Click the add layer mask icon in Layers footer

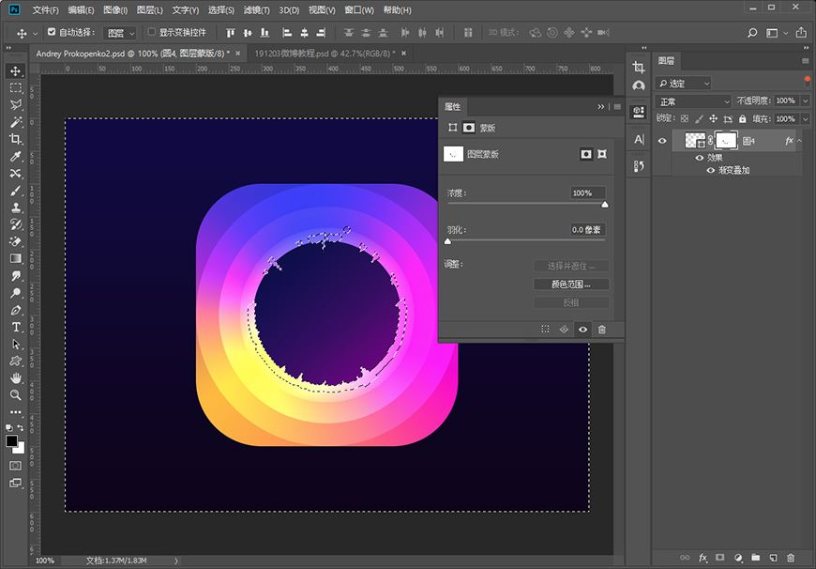720,558
